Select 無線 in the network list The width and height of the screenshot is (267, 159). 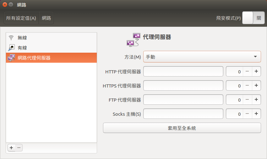(22, 38)
